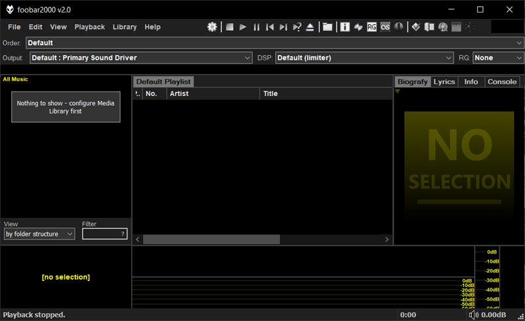Open the File menu
The height and width of the screenshot is (321, 525).
pos(14,27)
